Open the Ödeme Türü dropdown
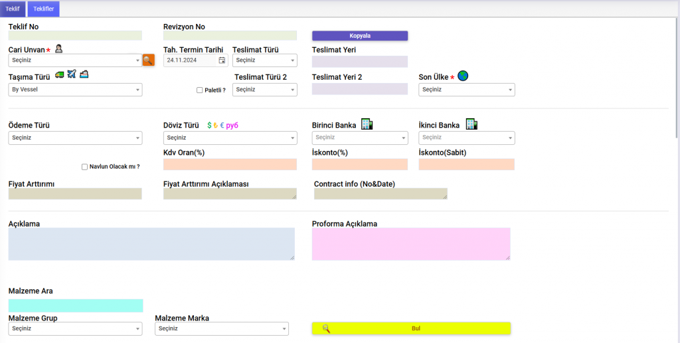Viewport: 680px width, 343px height. 75,138
